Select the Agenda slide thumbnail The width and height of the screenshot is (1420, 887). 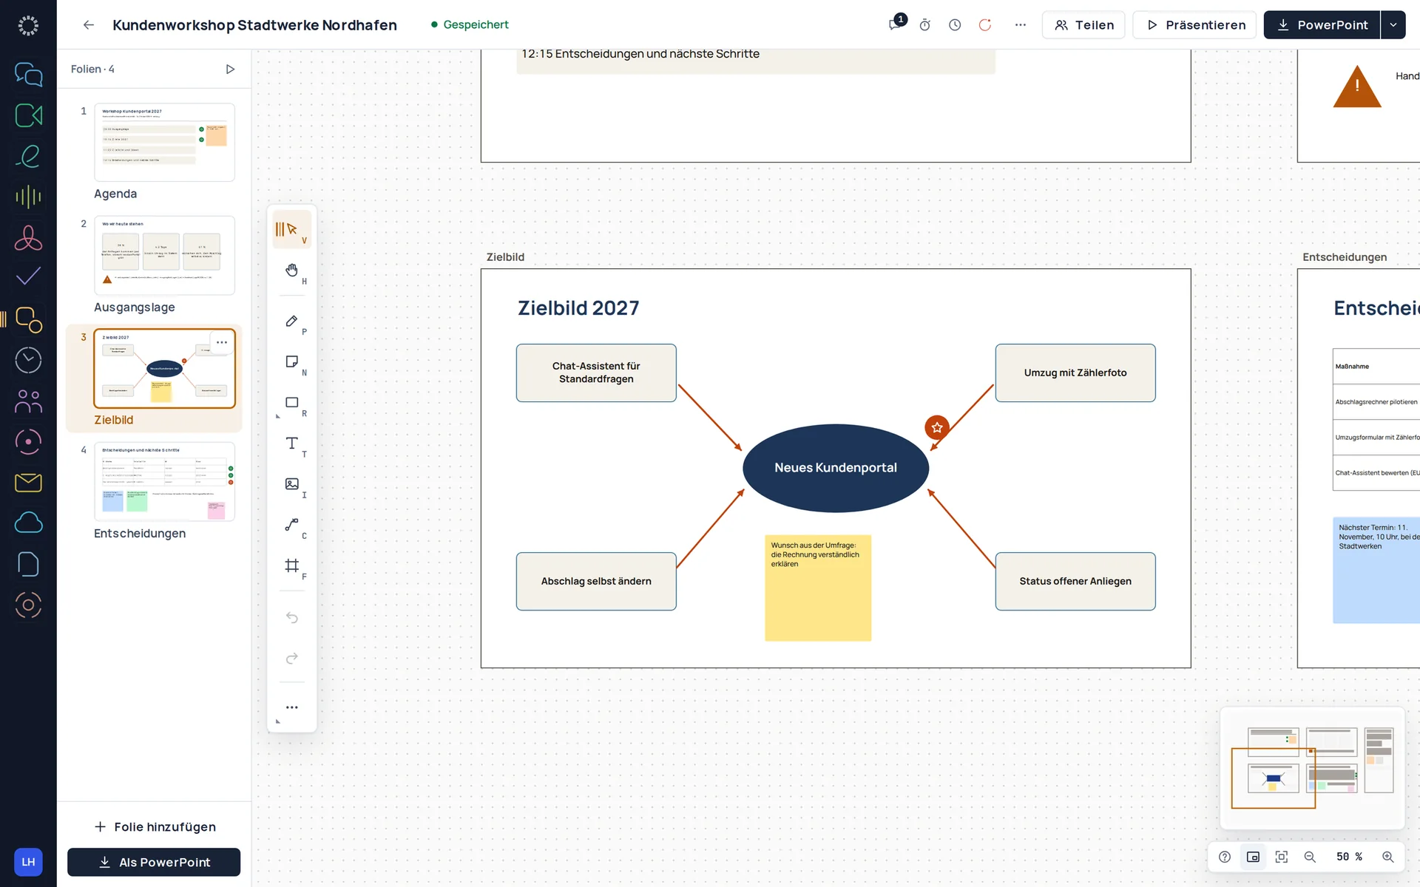(x=164, y=142)
